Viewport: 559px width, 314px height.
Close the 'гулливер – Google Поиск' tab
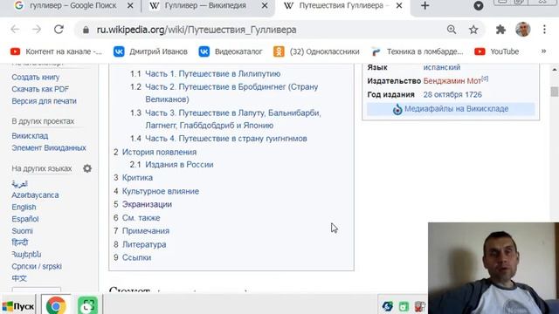click(x=130, y=6)
